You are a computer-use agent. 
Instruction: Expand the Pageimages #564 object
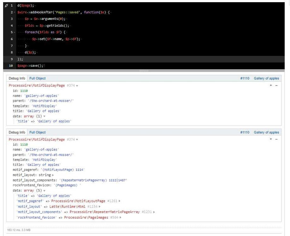[x=121, y=217]
